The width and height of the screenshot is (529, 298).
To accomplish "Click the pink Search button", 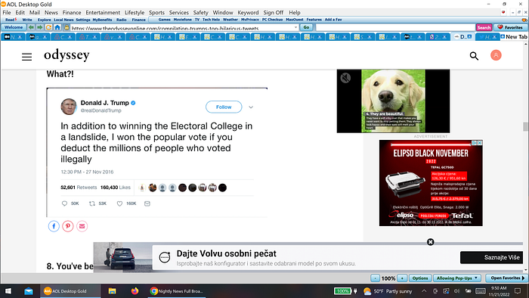I will [x=484, y=27].
